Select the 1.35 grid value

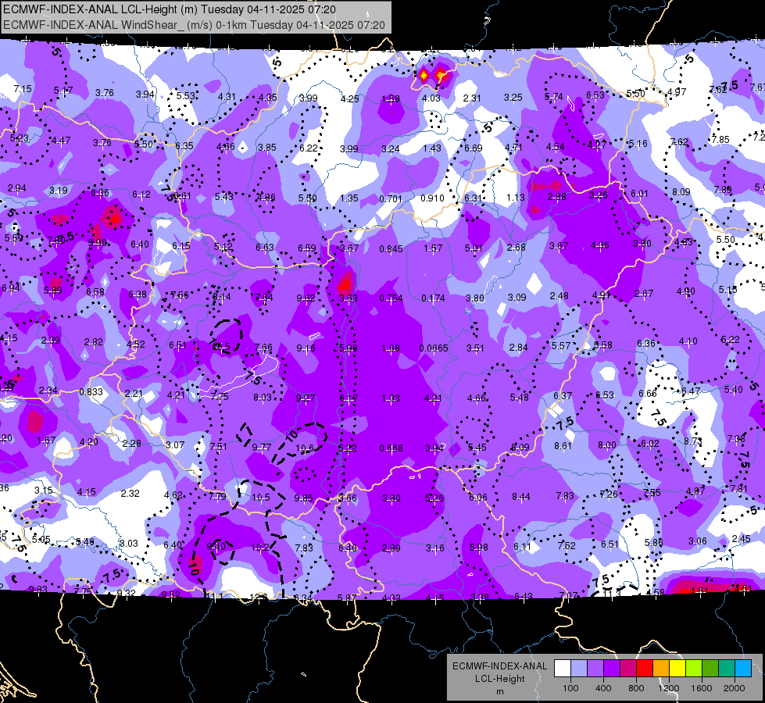[349, 198]
